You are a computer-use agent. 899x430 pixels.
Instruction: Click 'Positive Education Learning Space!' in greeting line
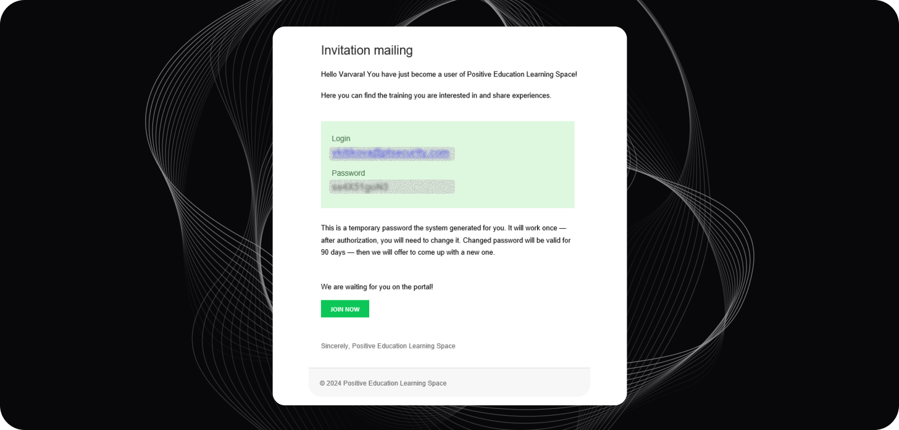(522, 75)
